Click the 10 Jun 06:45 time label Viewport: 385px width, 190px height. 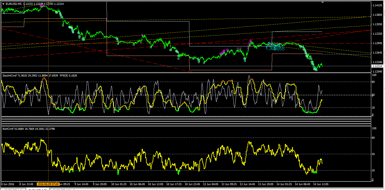[137, 184]
